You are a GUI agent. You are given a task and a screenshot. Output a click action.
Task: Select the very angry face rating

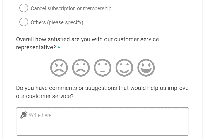(x=59, y=68)
